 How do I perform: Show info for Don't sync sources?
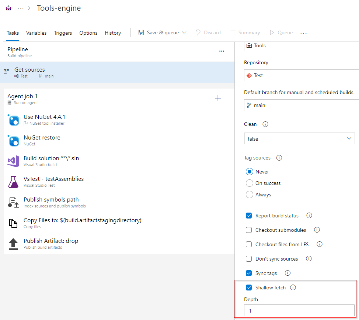[x=309, y=259]
